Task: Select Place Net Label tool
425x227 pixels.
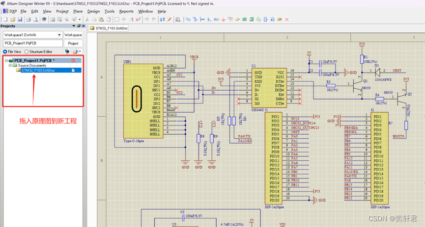Action: [216, 20]
